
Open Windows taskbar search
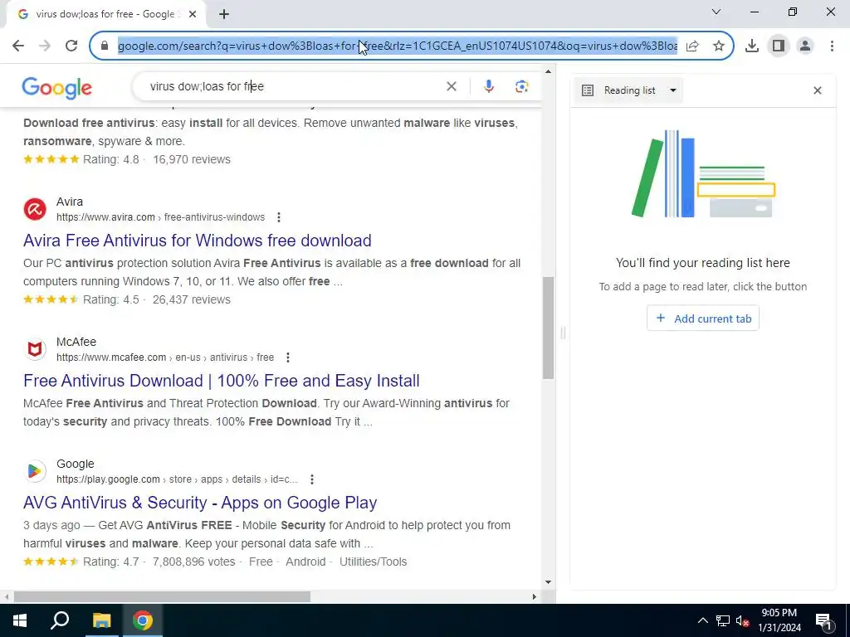[x=60, y=620]
